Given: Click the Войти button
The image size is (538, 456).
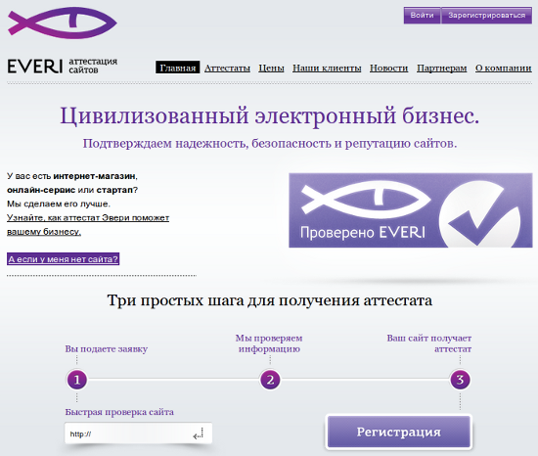Looking at the screenshot, I should click(x=422, y=16).
